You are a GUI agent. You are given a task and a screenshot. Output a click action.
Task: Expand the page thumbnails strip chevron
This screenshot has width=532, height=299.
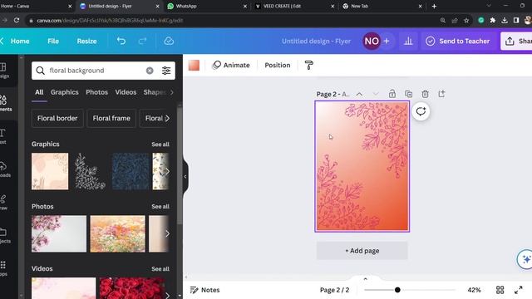[366, 279]
